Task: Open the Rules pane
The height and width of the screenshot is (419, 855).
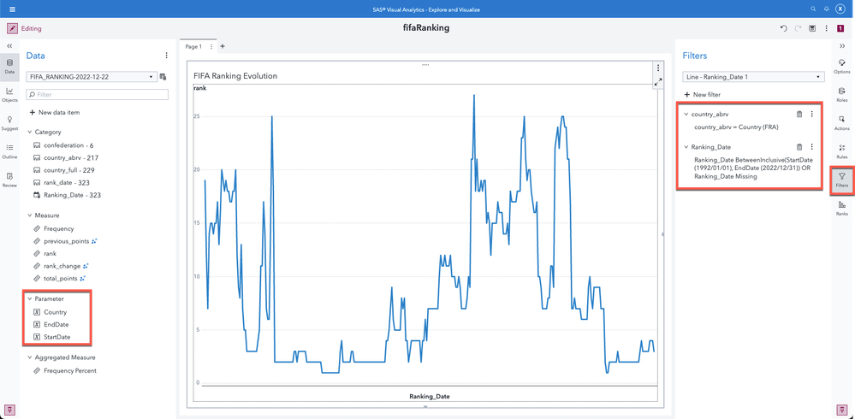Action: (842, 151)
